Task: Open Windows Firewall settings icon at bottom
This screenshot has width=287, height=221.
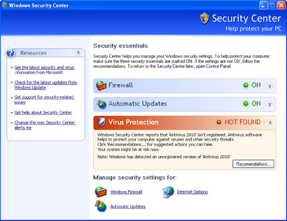Action: coord(101,192)
